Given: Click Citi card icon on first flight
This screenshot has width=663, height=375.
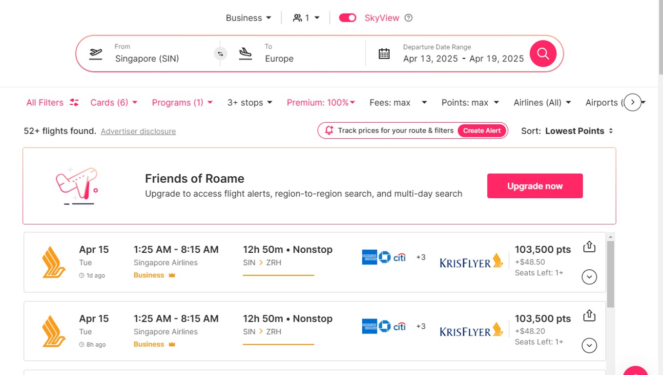Looking at the screenshot, I should point(399,257).
